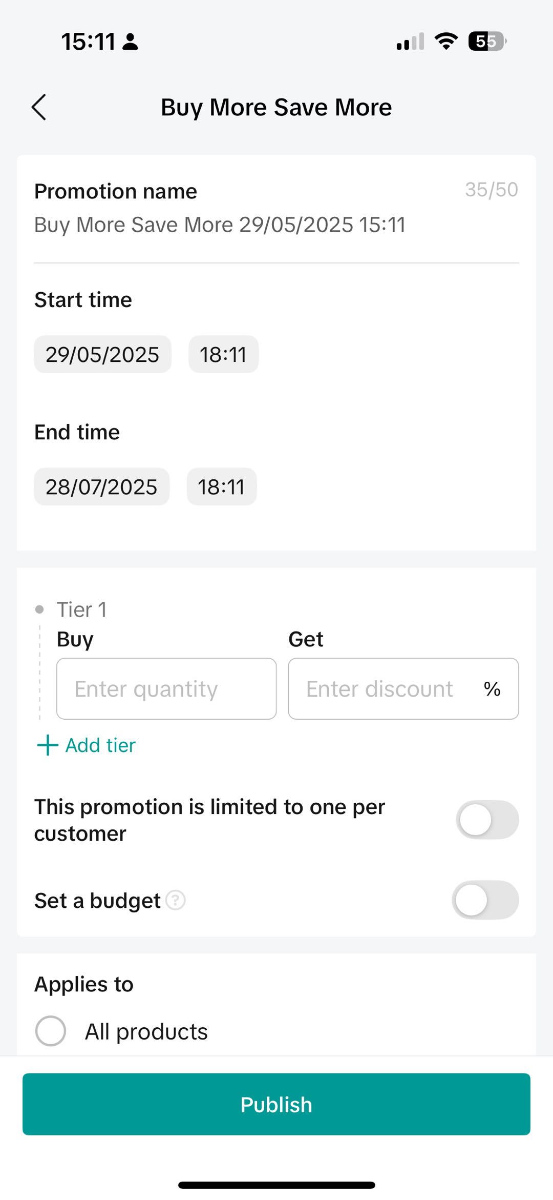
Task: Tap the plus icon beside Add tier
Action: click(x=48, y=745)
